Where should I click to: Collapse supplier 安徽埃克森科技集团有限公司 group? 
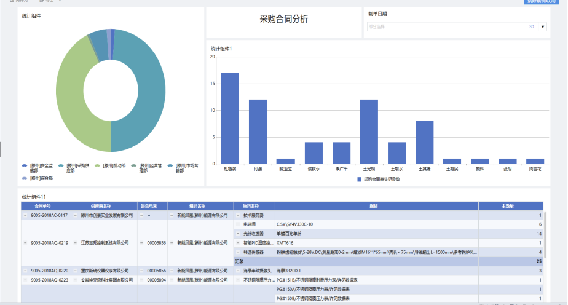click(x=76, y=280)
